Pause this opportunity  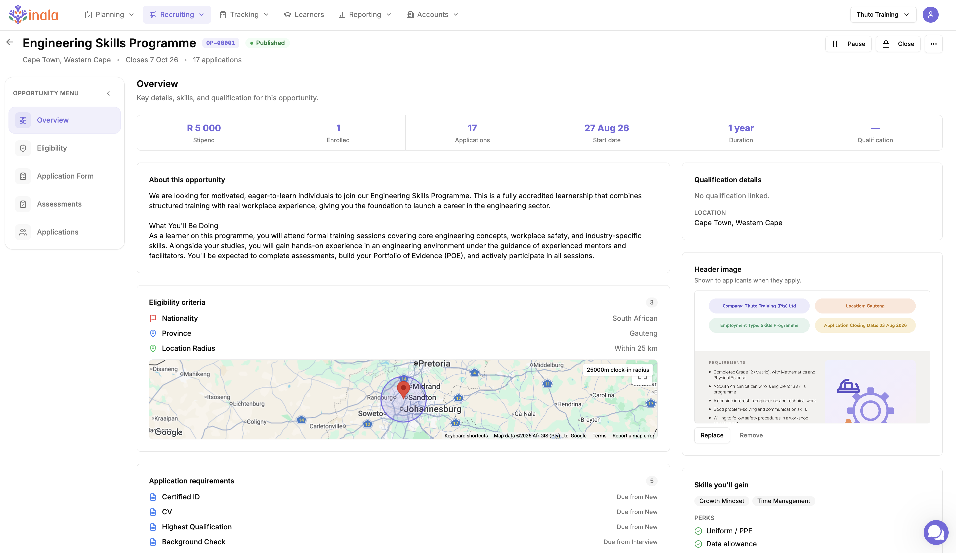pos(848,44)
